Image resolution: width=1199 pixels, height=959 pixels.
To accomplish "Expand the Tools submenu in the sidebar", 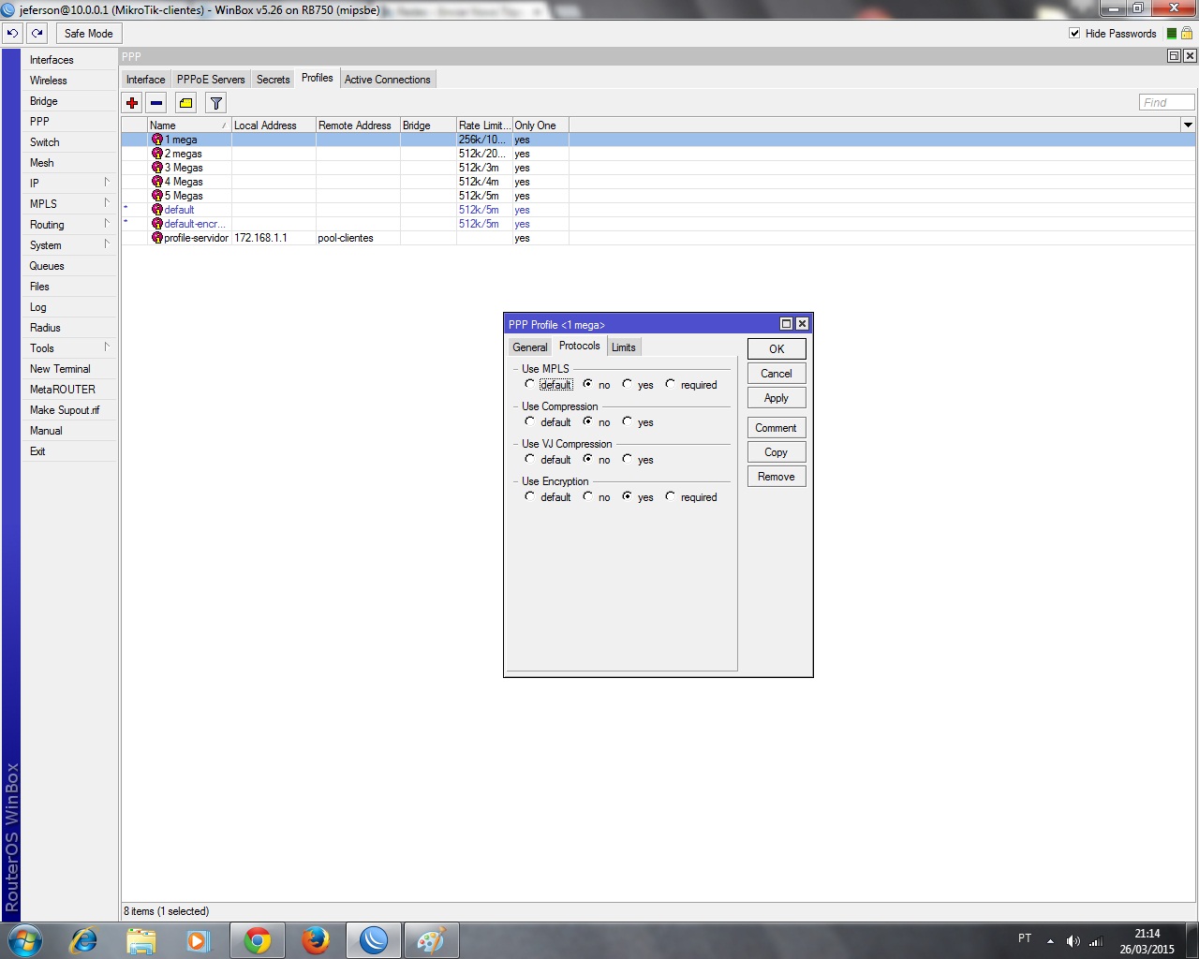I will pyautogui.click(x=107, y=347).
